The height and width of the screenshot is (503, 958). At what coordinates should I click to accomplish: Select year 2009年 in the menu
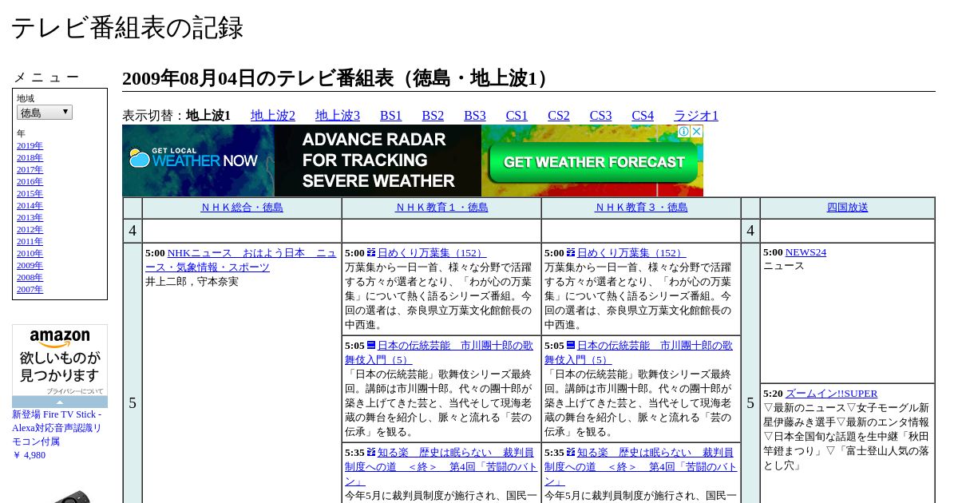[30, 266]
